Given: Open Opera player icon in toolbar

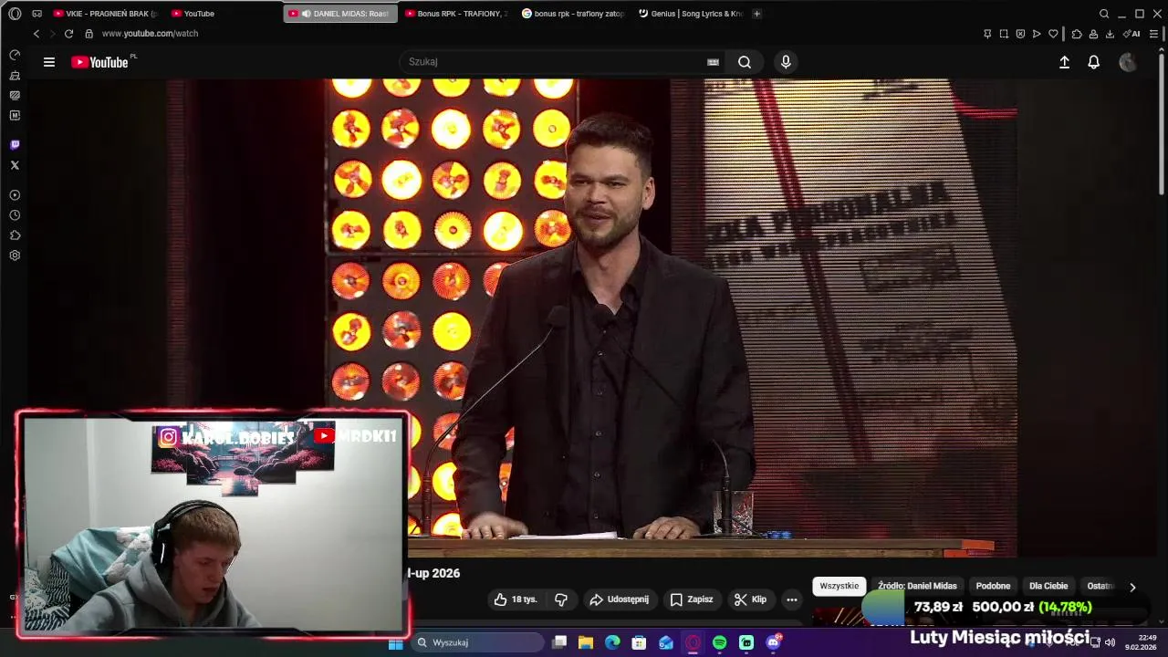Looking at the screenshot, I should (1037, 34).
